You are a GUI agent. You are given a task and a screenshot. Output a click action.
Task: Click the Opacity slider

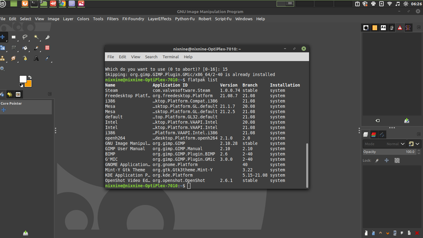click(389, 152)
